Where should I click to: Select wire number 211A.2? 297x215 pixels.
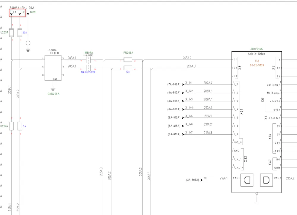(x=208, y=124)
